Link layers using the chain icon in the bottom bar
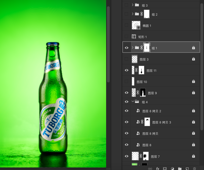This screenshot has width=204, height=170. coord(150,169)
